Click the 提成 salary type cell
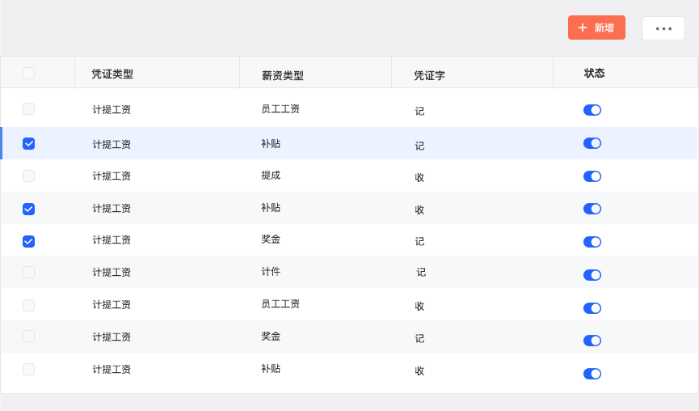The height and width of the screenshot is (411, 699). coord(271,176)
